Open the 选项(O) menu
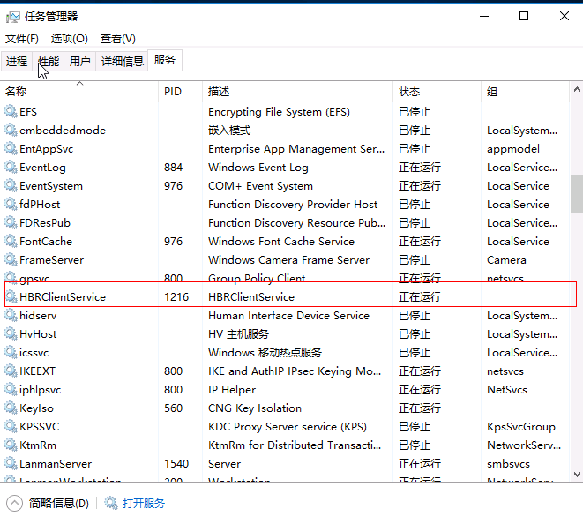Viewport: 583px width, 524px height. (69, 38)
